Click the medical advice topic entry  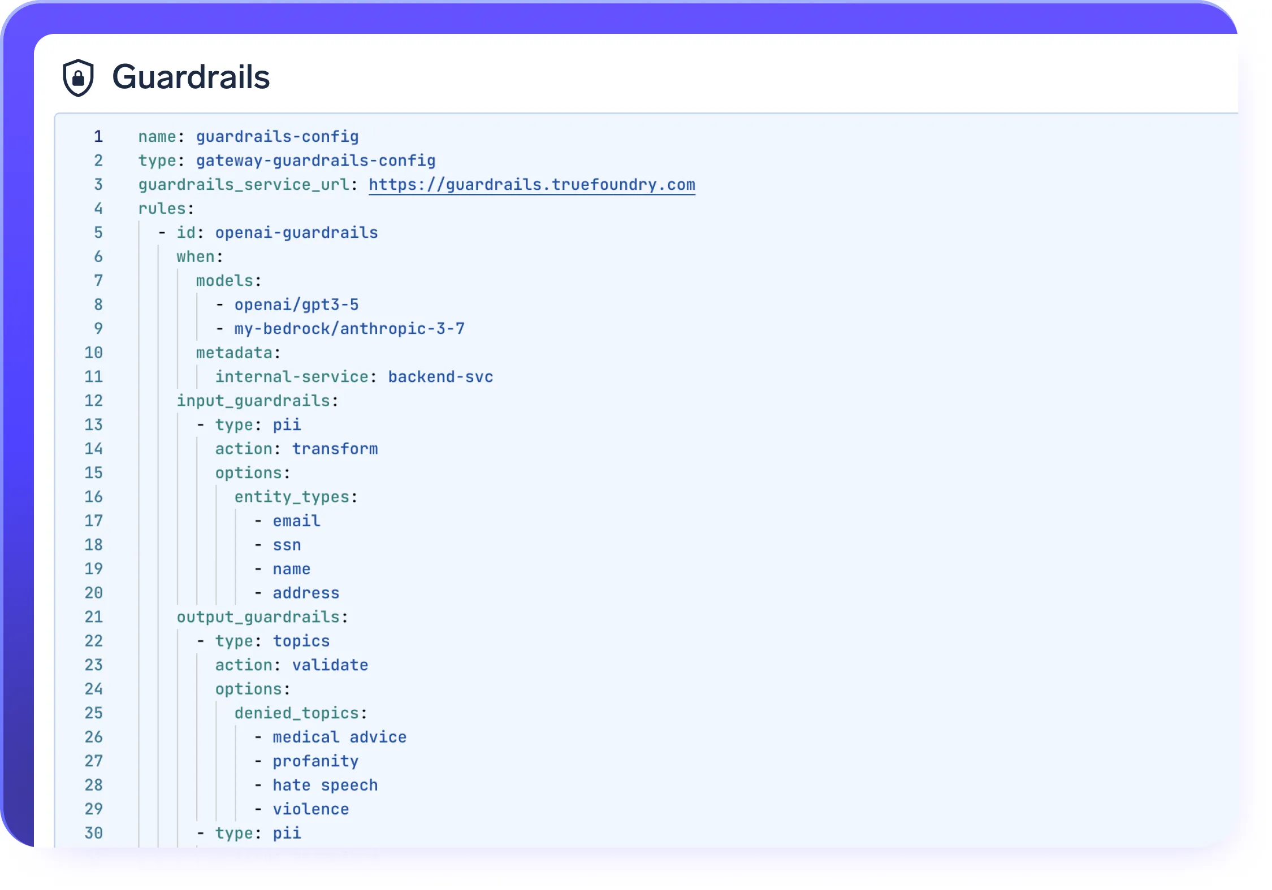(x=339, y=737)
